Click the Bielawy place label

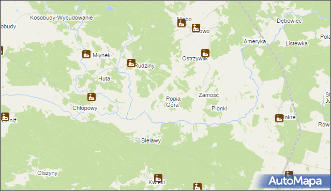click(x=151, y=141)
